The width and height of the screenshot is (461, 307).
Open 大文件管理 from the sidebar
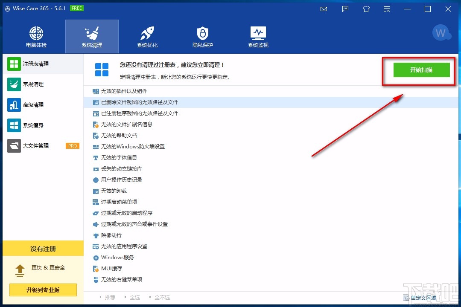point(43,146)
